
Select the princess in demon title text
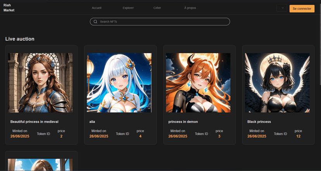coord(183,122)
